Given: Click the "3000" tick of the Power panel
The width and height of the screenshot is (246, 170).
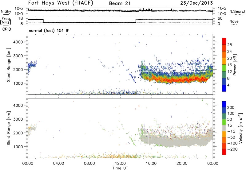Looking at the screenshot, I should [x=18, y=56].
